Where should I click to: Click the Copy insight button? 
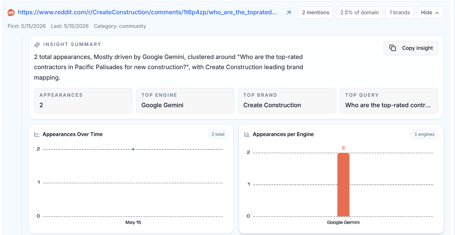coord(411,48)
